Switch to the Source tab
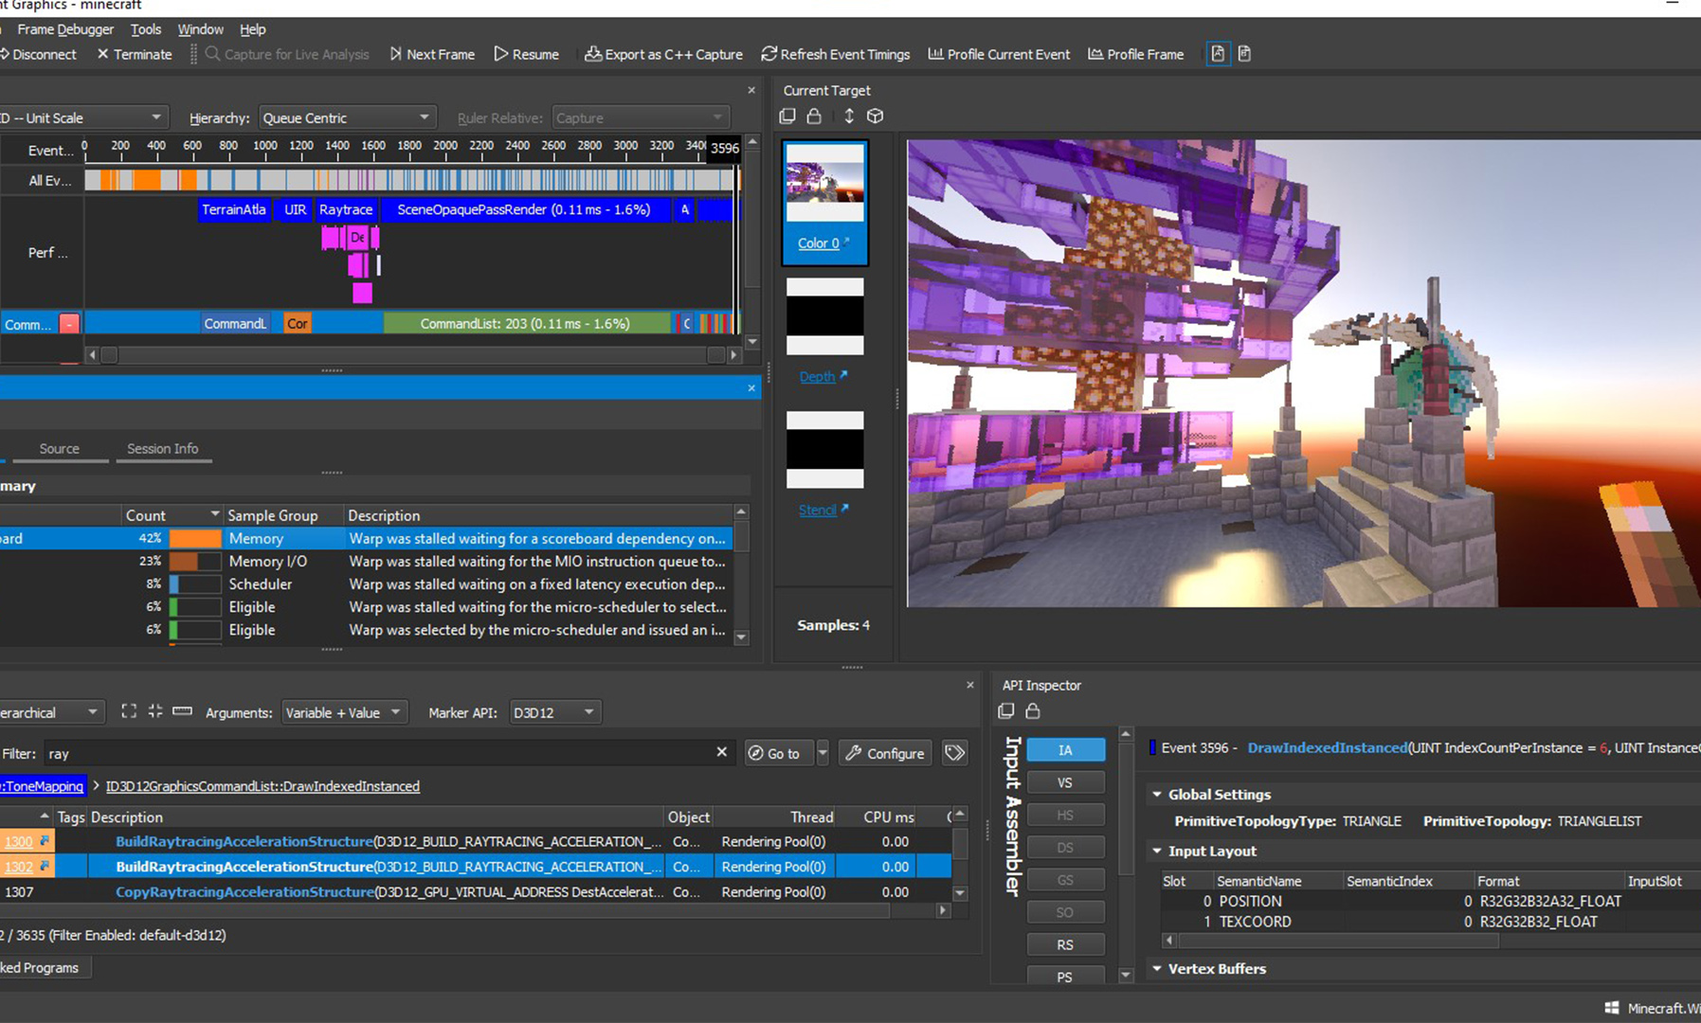The height and width of the screenshot is (1023, 1701). [60, 448]
